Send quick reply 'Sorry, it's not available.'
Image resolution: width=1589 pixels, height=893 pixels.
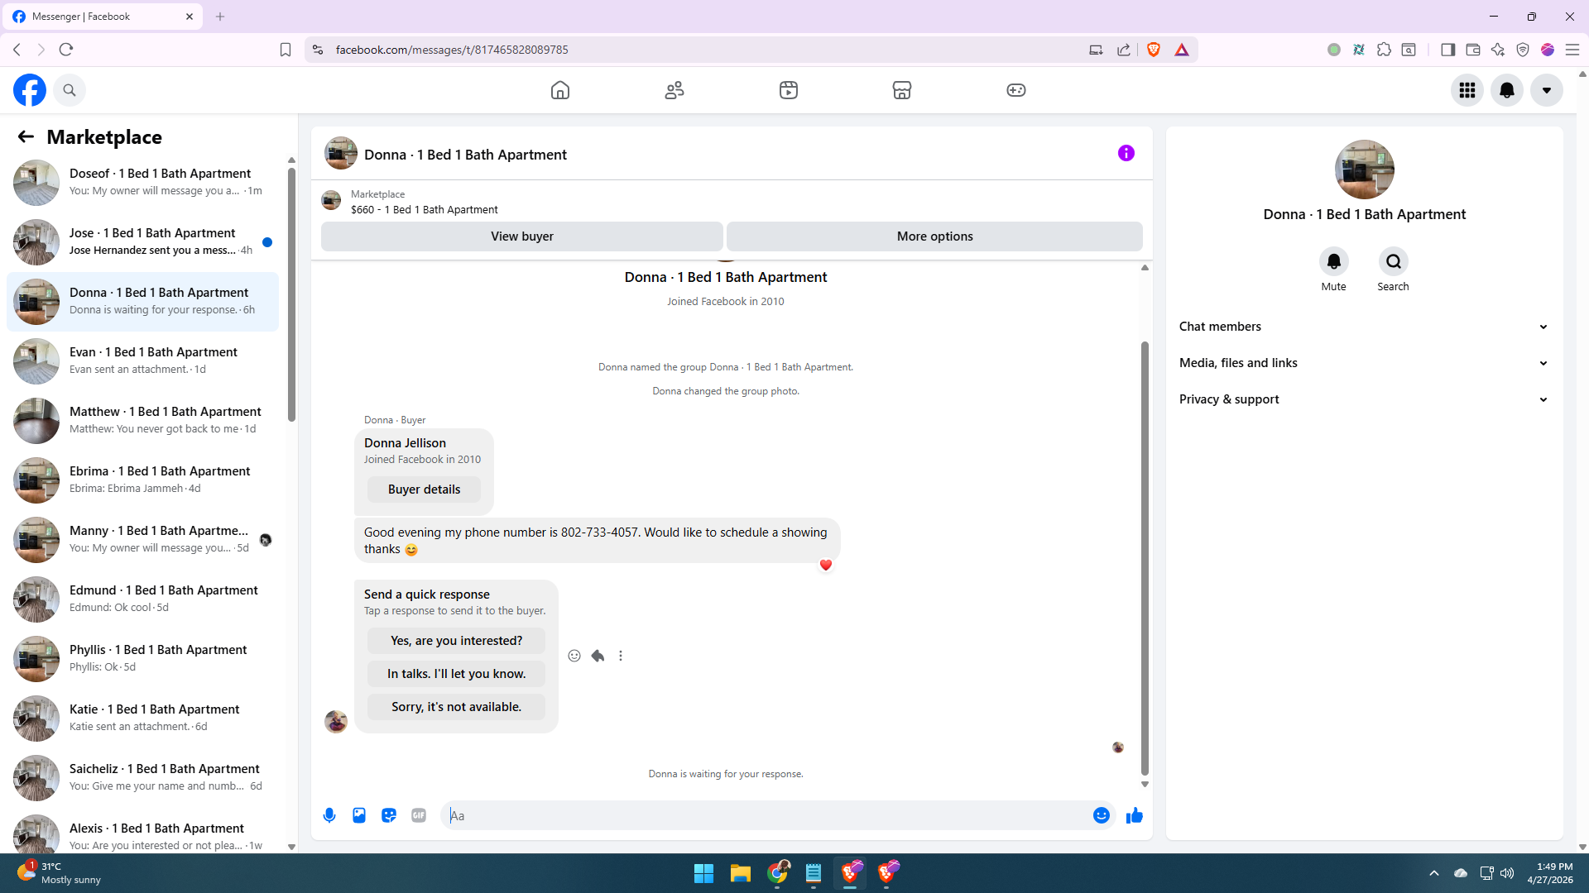click(457, 707)
